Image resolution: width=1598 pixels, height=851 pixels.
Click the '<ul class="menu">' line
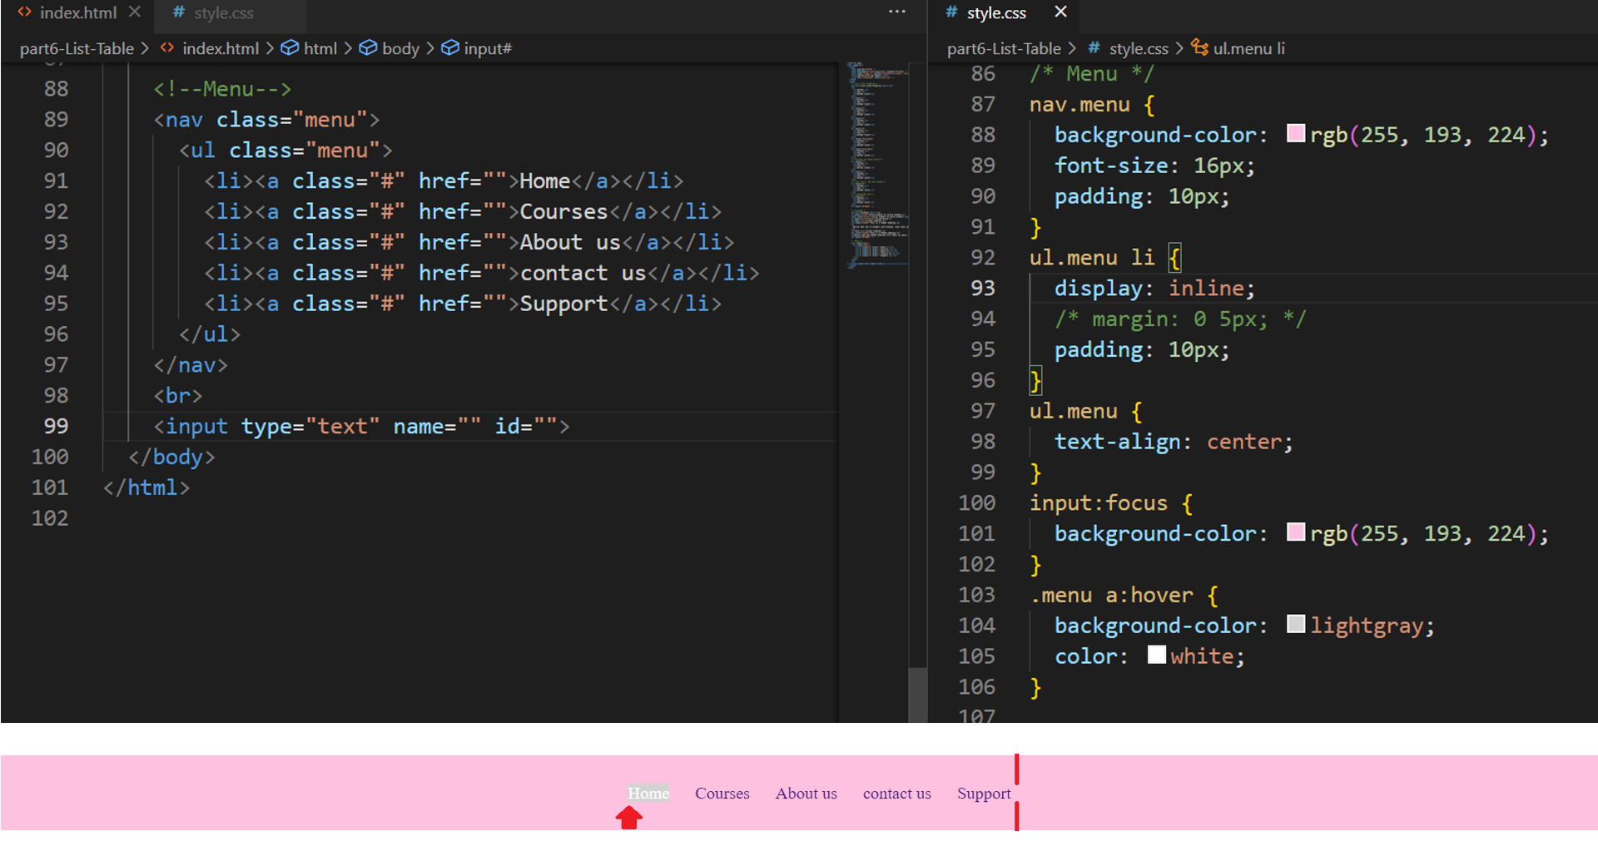285,151
